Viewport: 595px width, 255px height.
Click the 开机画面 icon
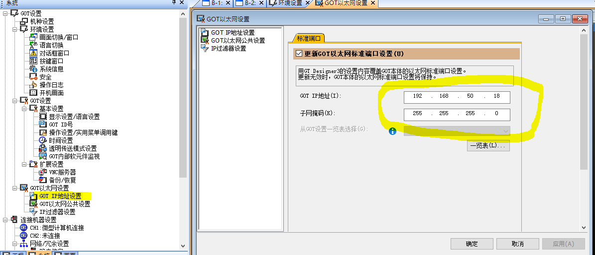point(34,93)
